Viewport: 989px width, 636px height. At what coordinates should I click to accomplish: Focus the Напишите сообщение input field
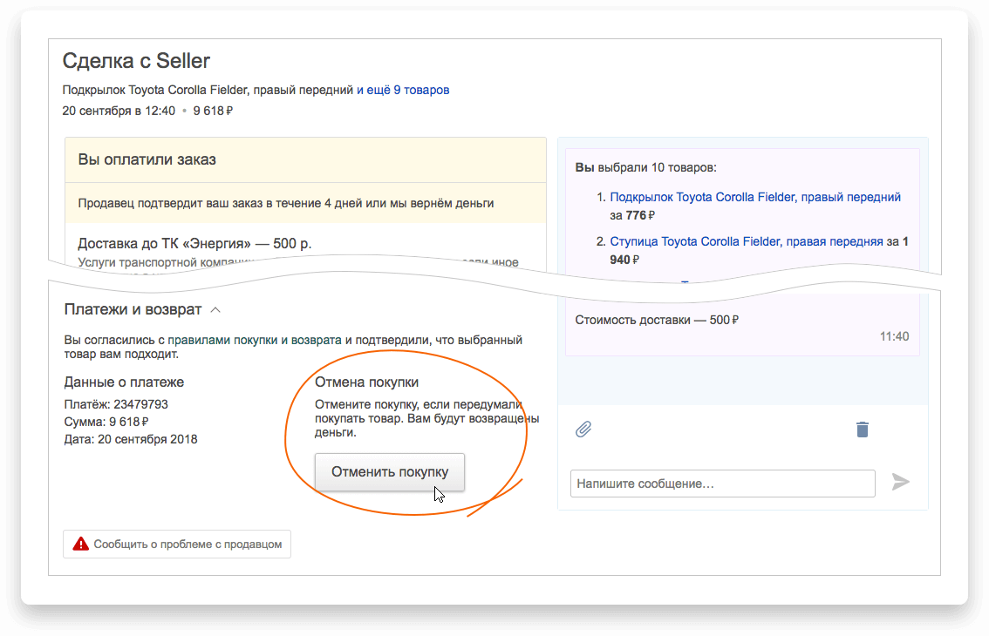(722, 484)
